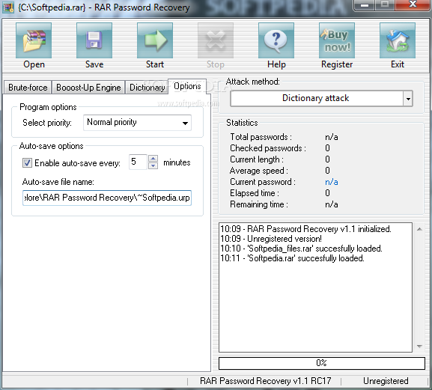Click the Total passwords statistic label
Viewport: 432px width, 390px height.
coord(261,137)
